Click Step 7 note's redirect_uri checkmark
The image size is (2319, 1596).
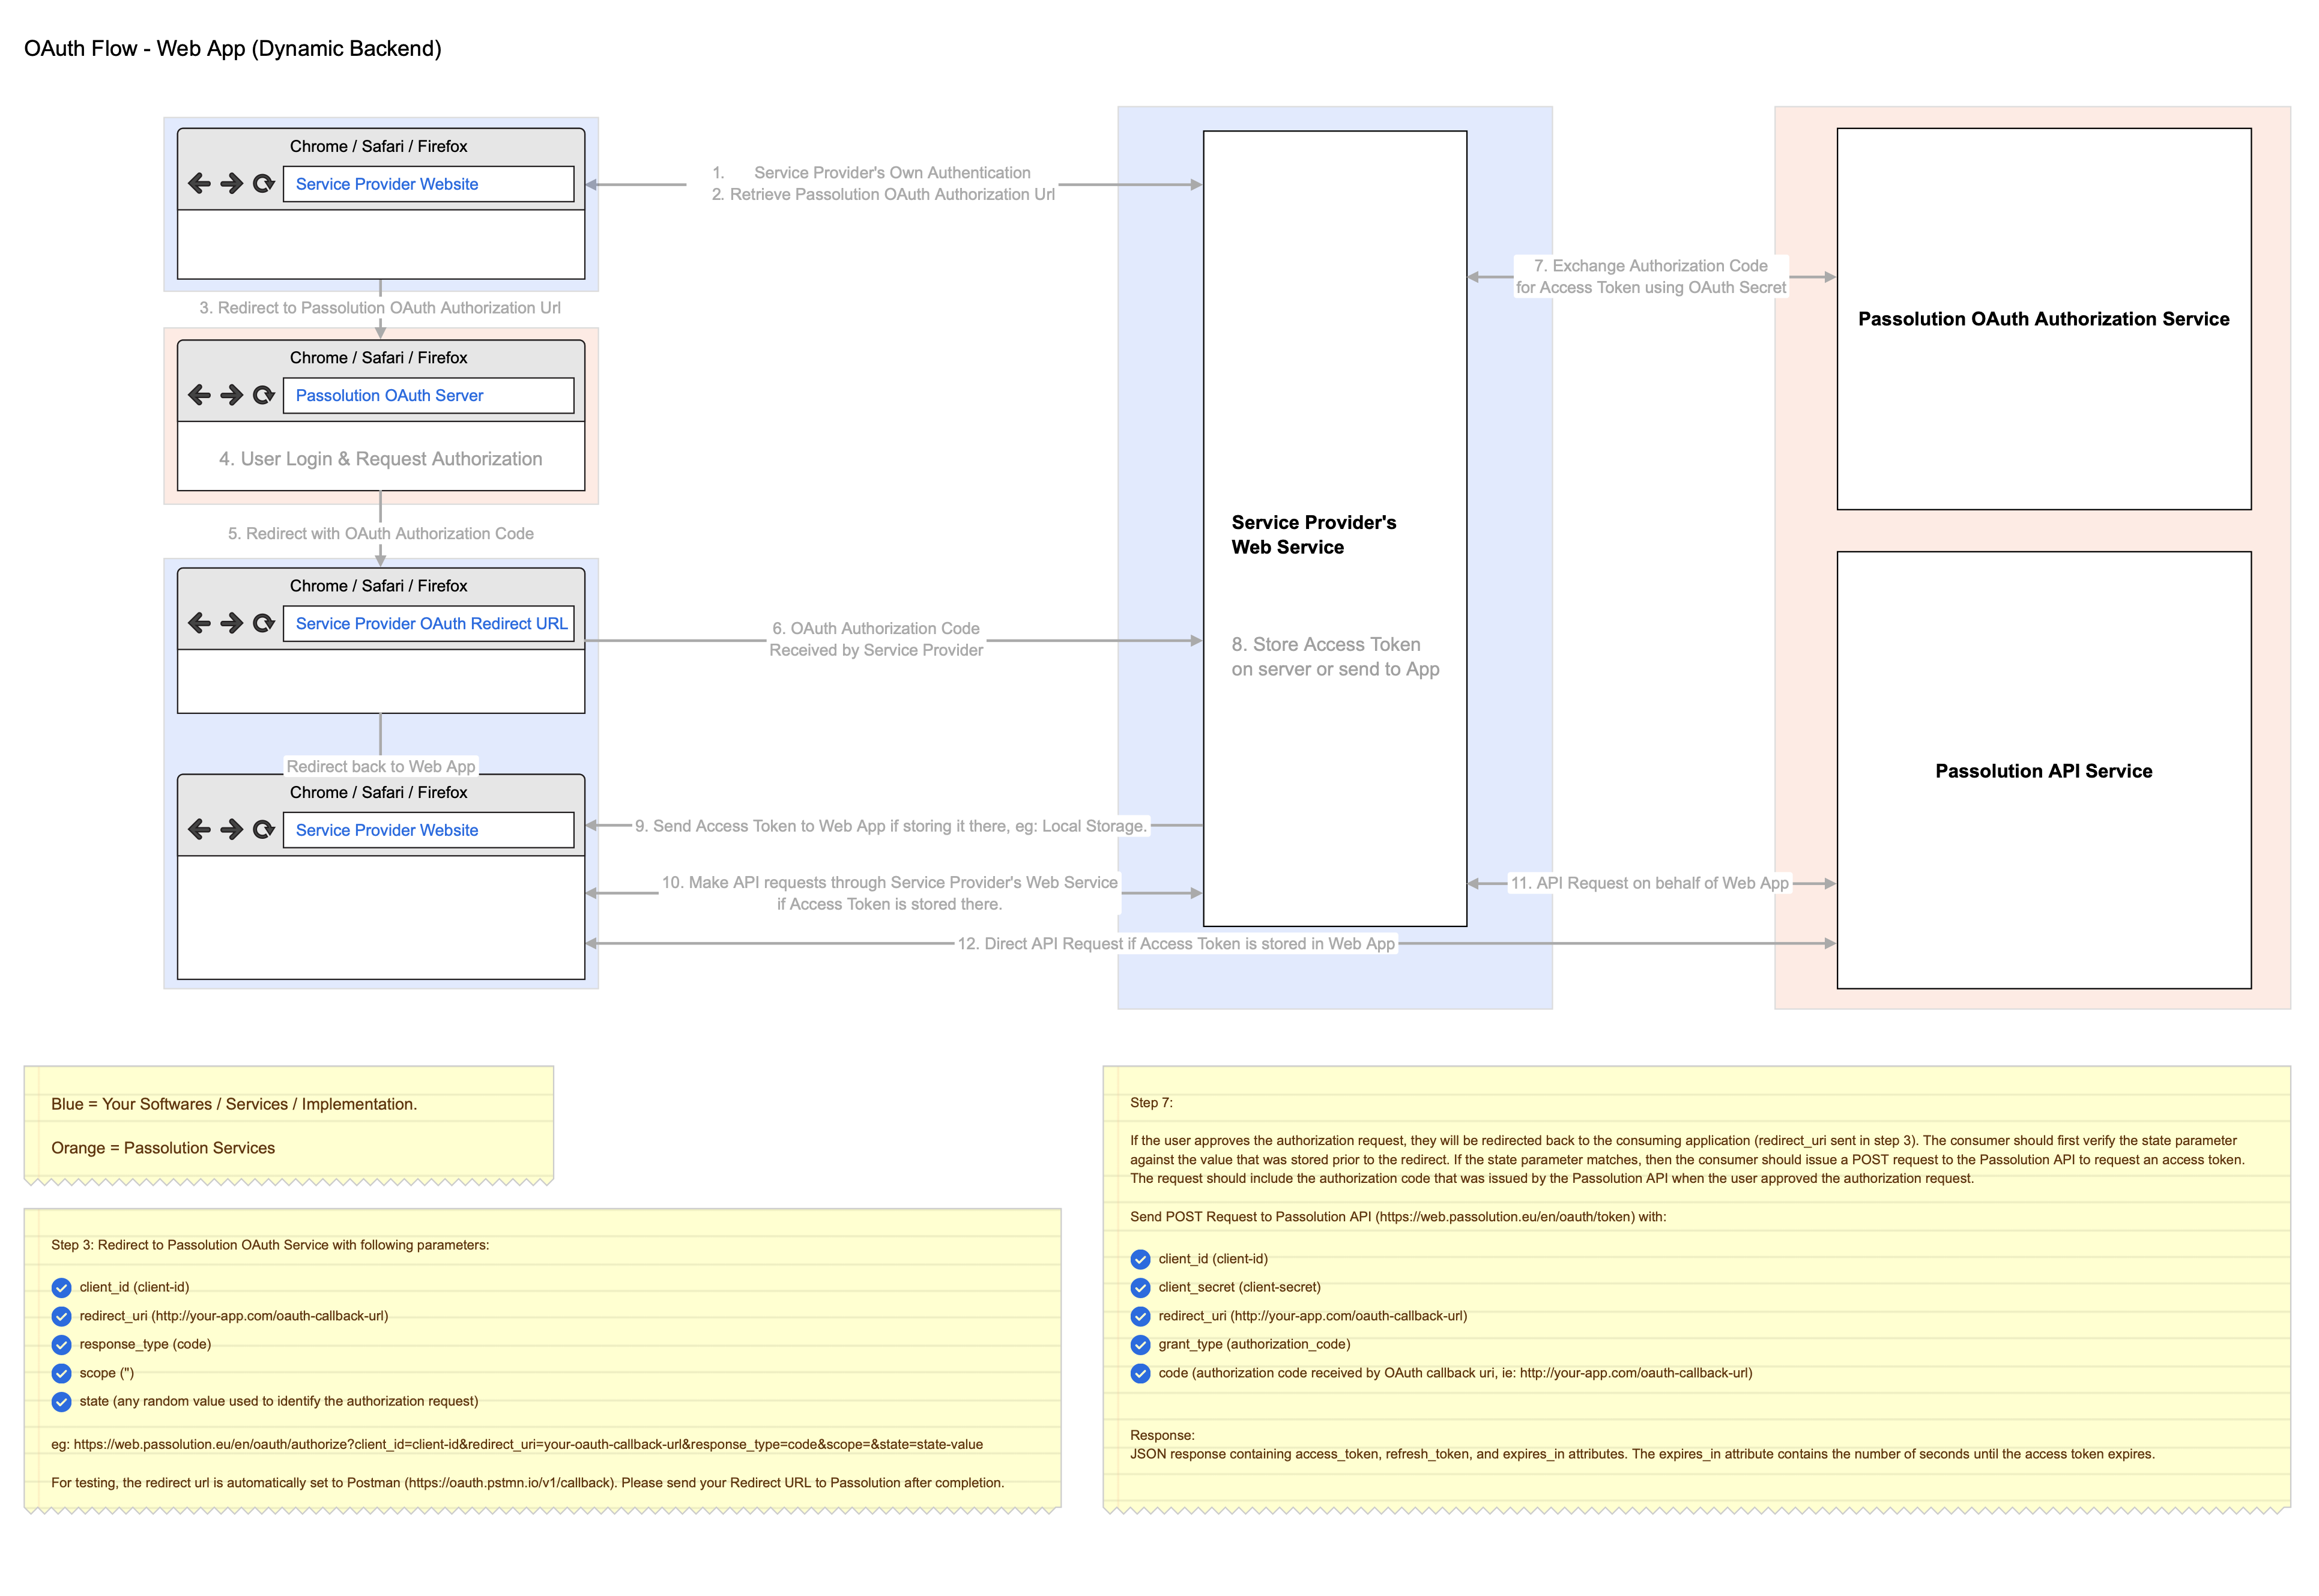click(x=1140, y=1316)
